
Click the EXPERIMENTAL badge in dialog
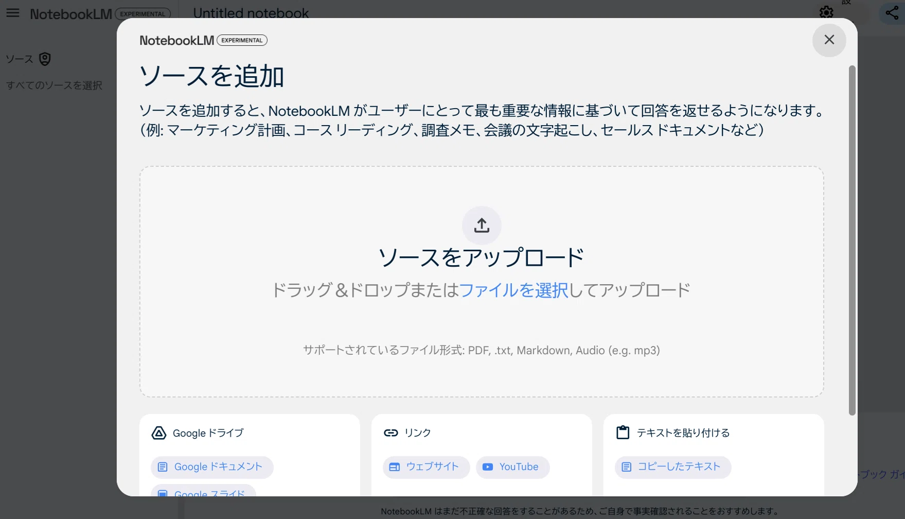point(242,40)
